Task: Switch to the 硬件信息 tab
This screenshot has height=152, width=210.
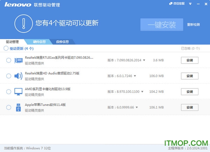Action: point(39,42)
